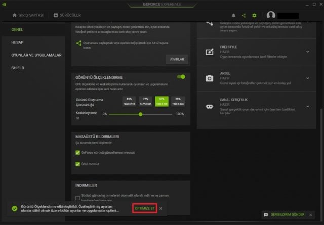The height and width of the screenshot is (225, 324).
Task: Select the 85% render resolution option
Action: click(x=129, y=101)
